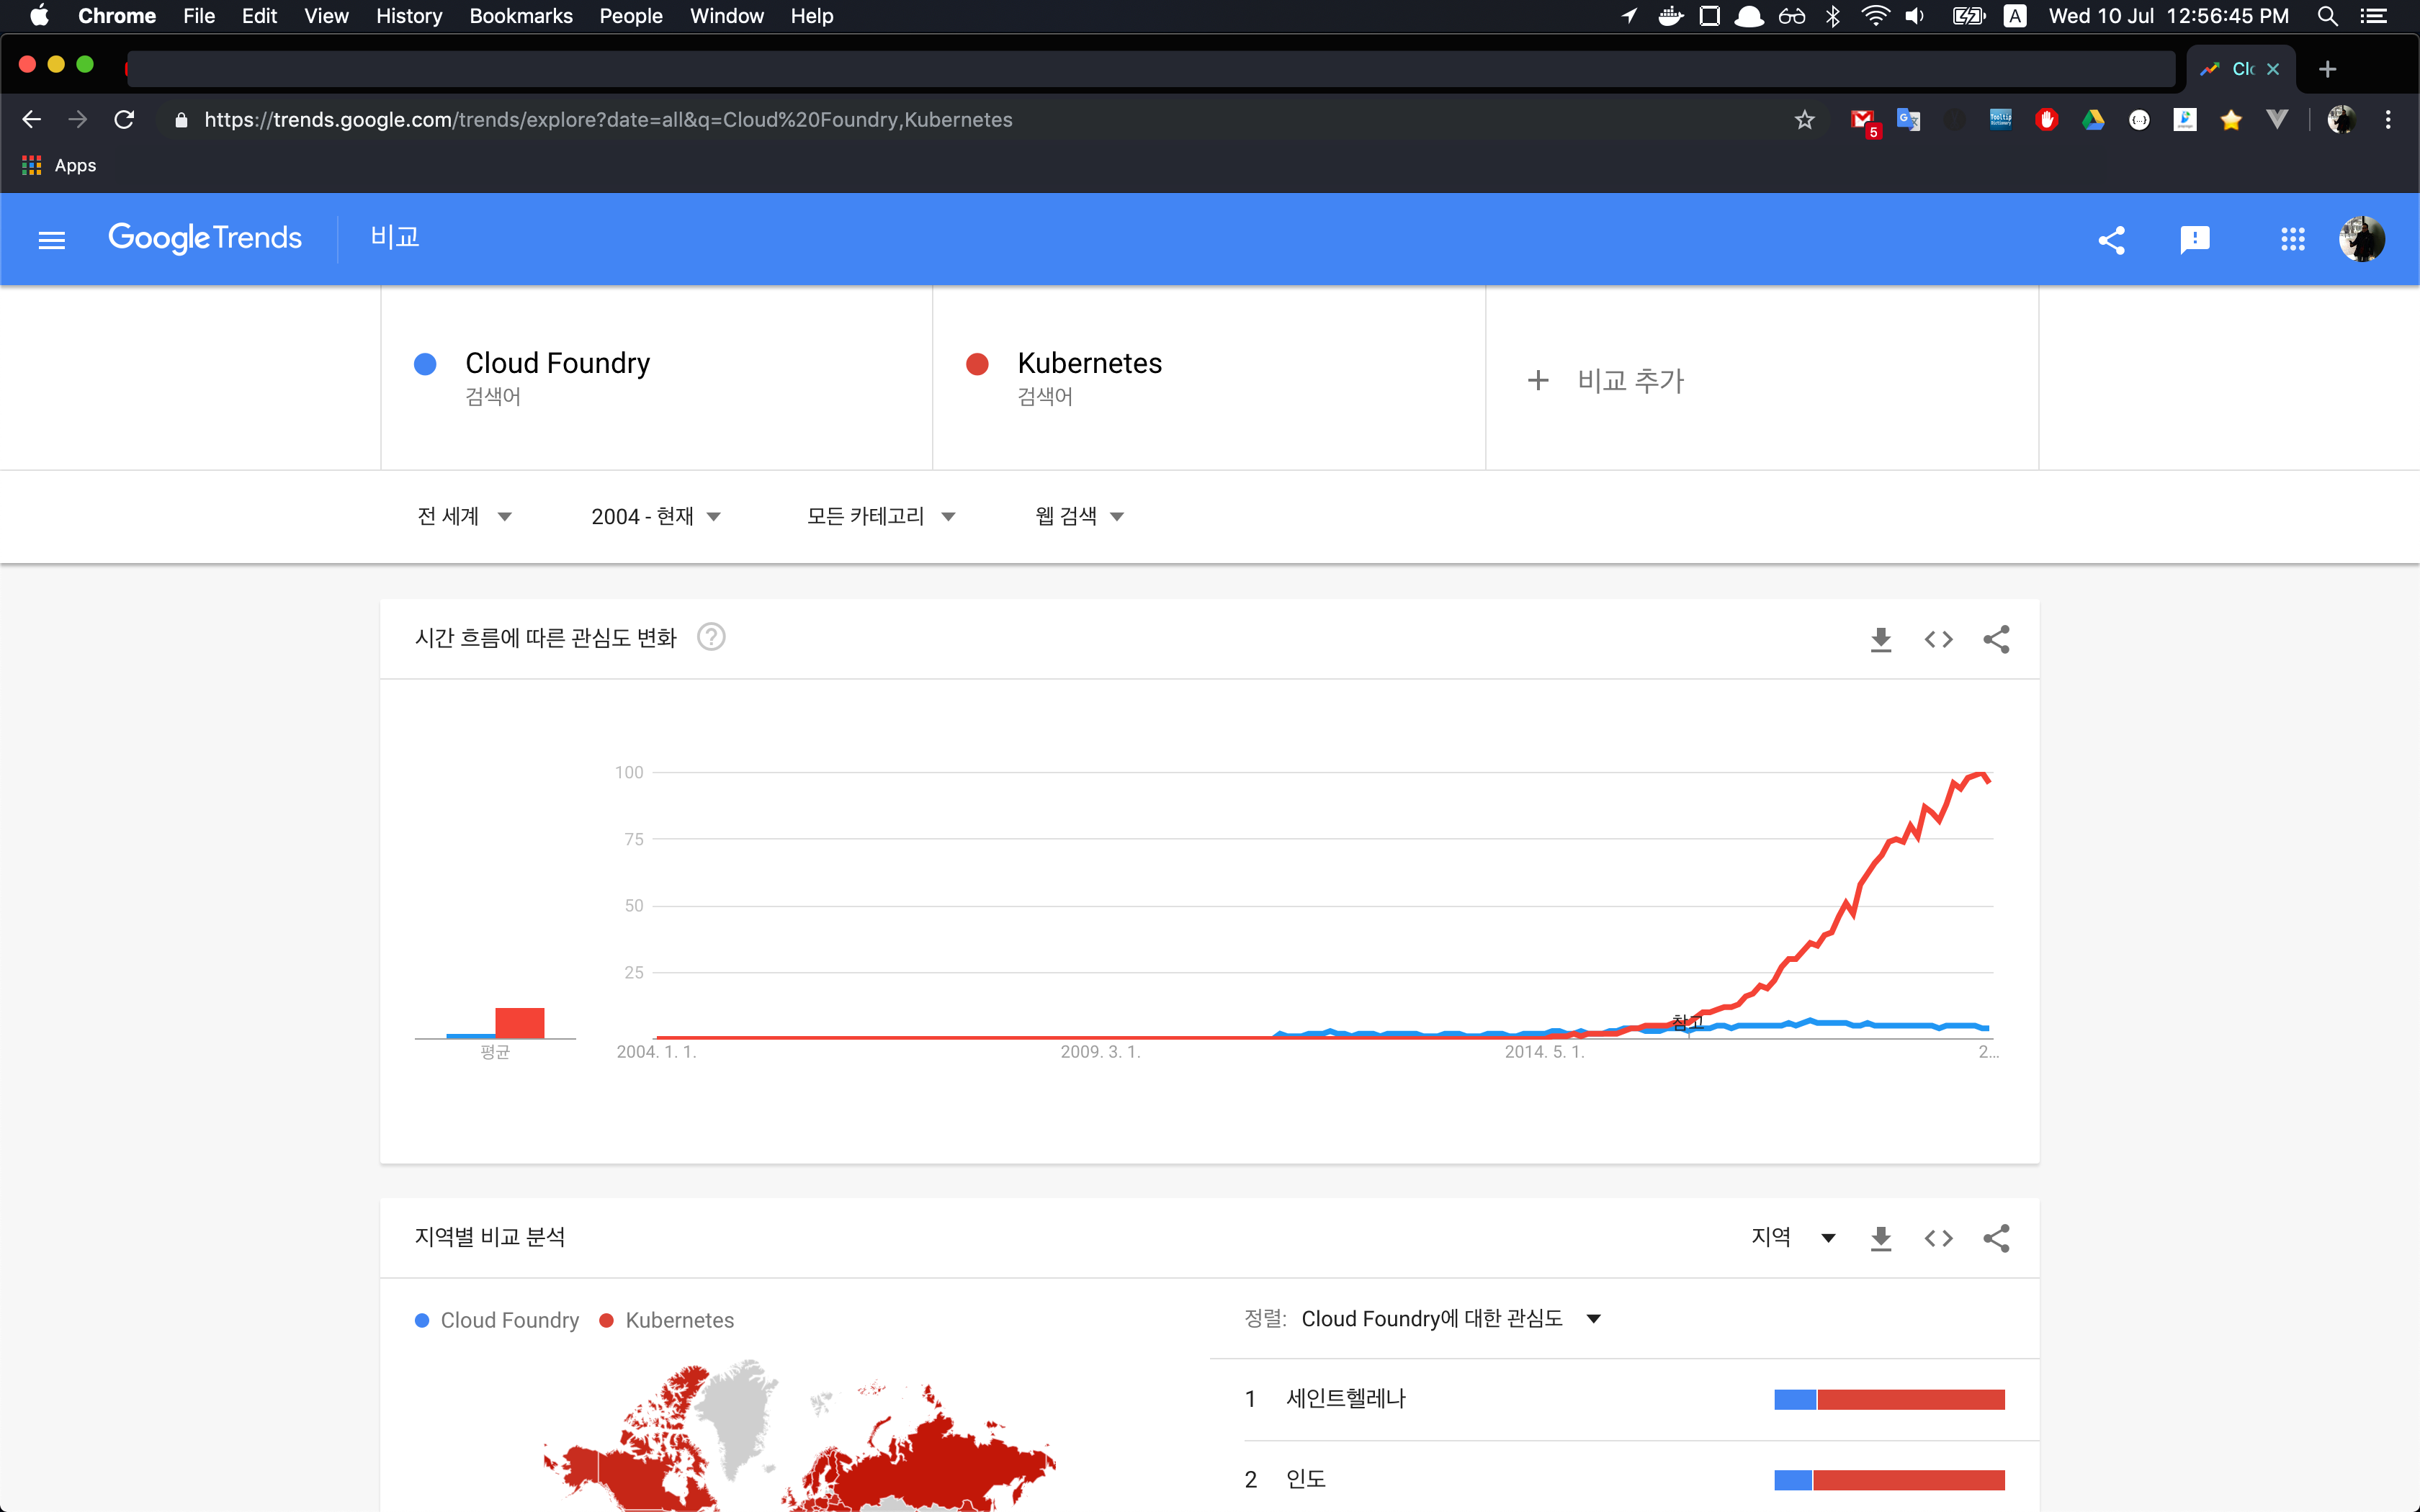
Task: Switch to the Google Trends browser tab
Action: pos(2240,69)
